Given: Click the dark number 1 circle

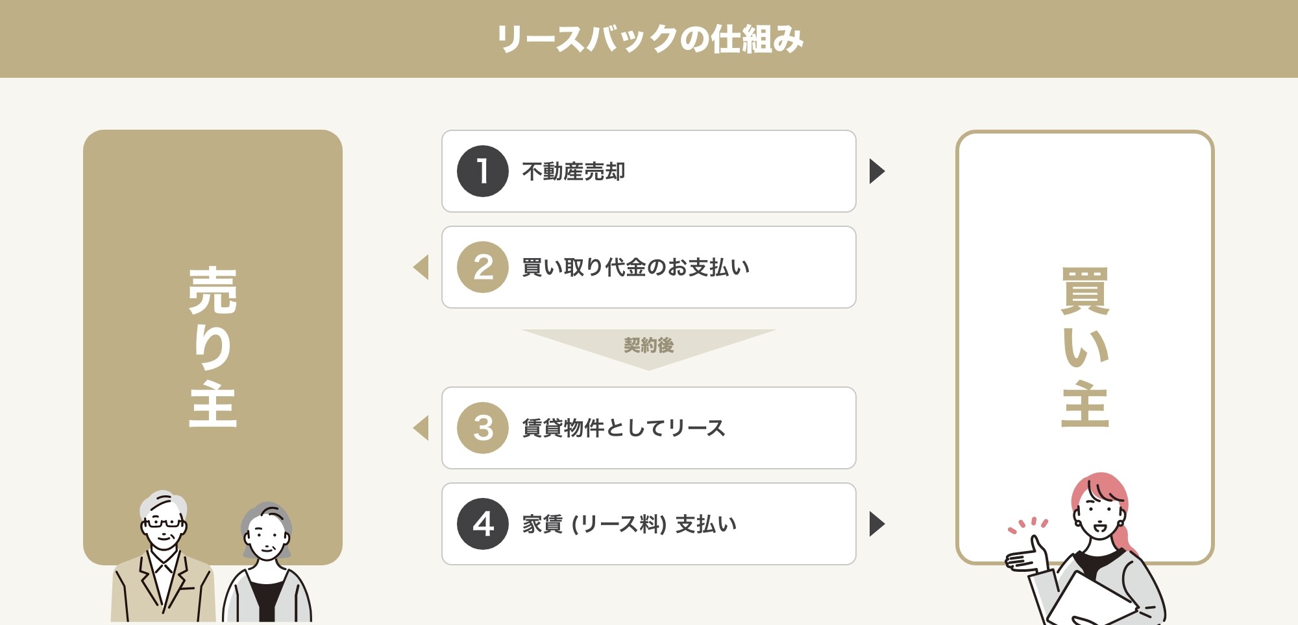Looking at the screenshot, I should coord(482,171).
